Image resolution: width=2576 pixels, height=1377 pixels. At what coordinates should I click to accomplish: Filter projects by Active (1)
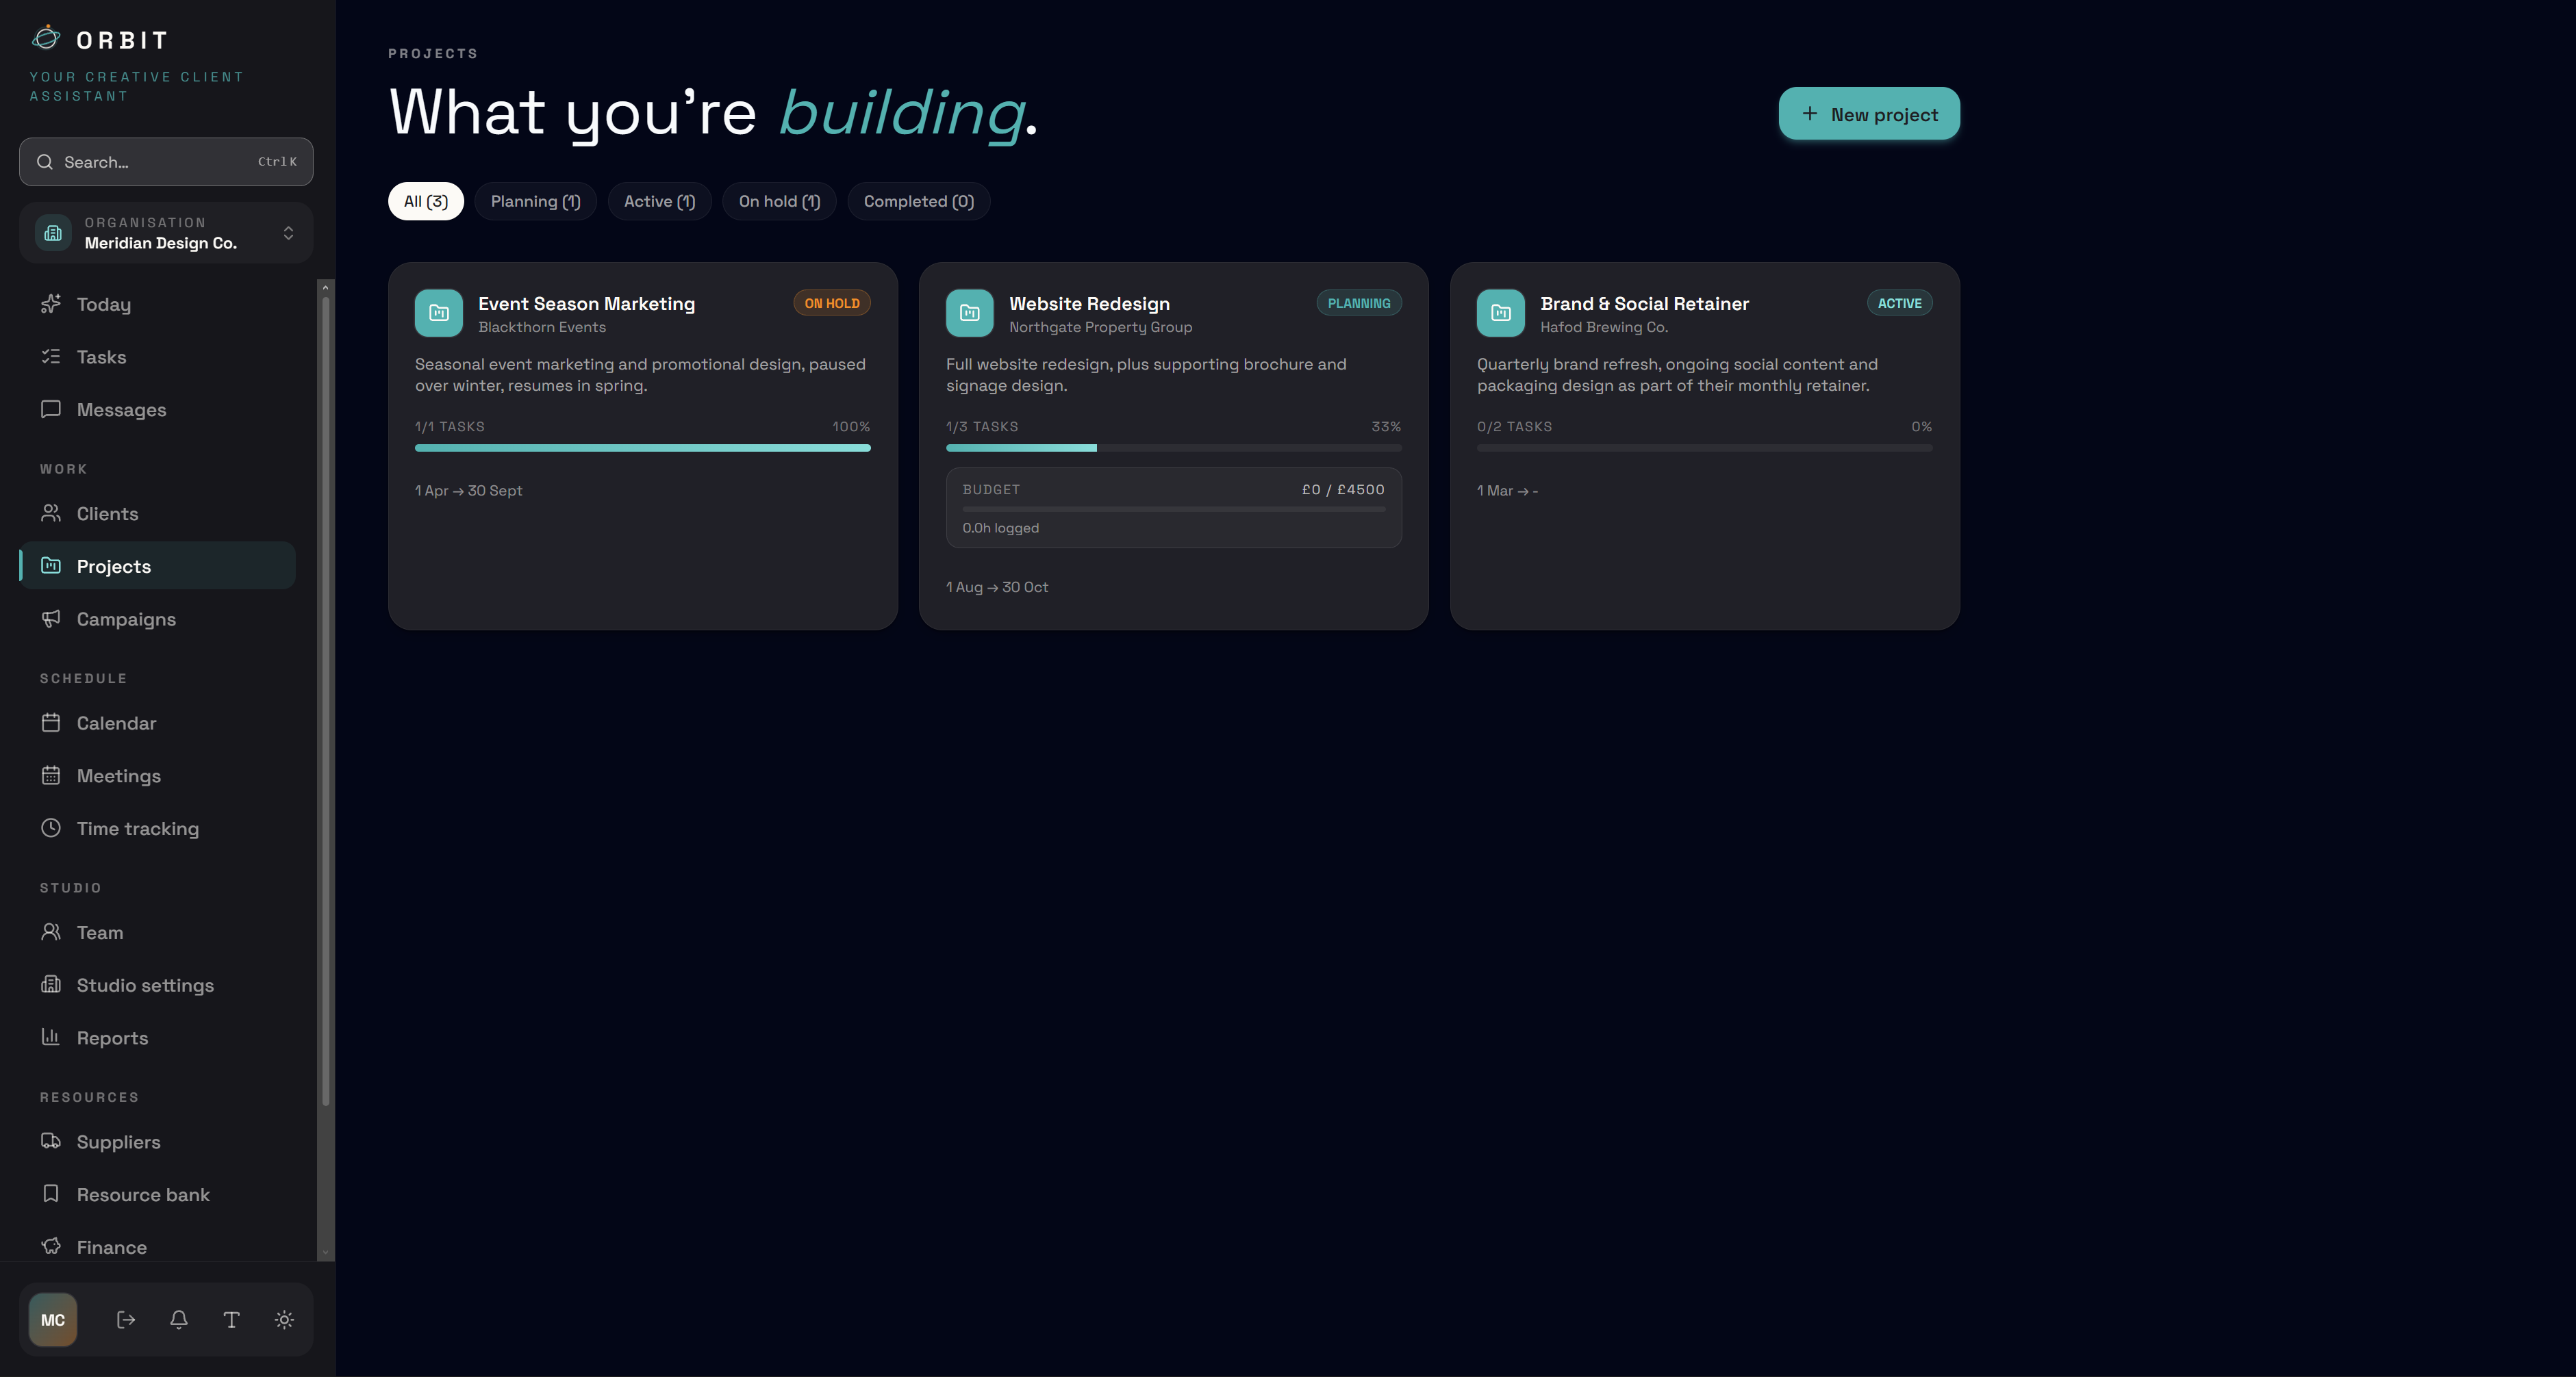coord(659,201)
